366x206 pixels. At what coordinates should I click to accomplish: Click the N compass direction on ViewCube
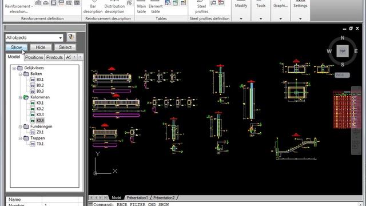click(343, 38)
